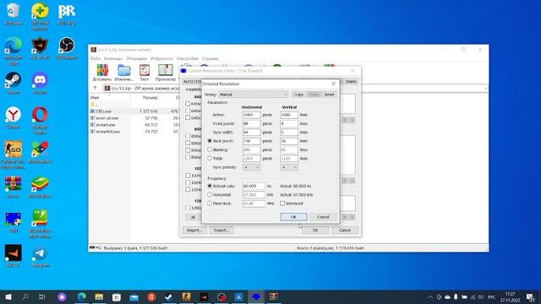Open the Yandex browser desktop icon
The image size is (541, 304).
pos(14,117)
